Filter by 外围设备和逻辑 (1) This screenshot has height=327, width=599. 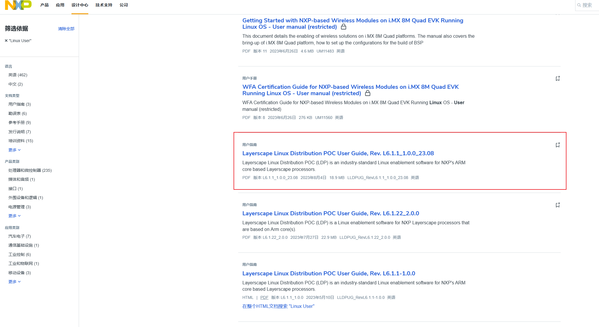[x=26, y=198]
